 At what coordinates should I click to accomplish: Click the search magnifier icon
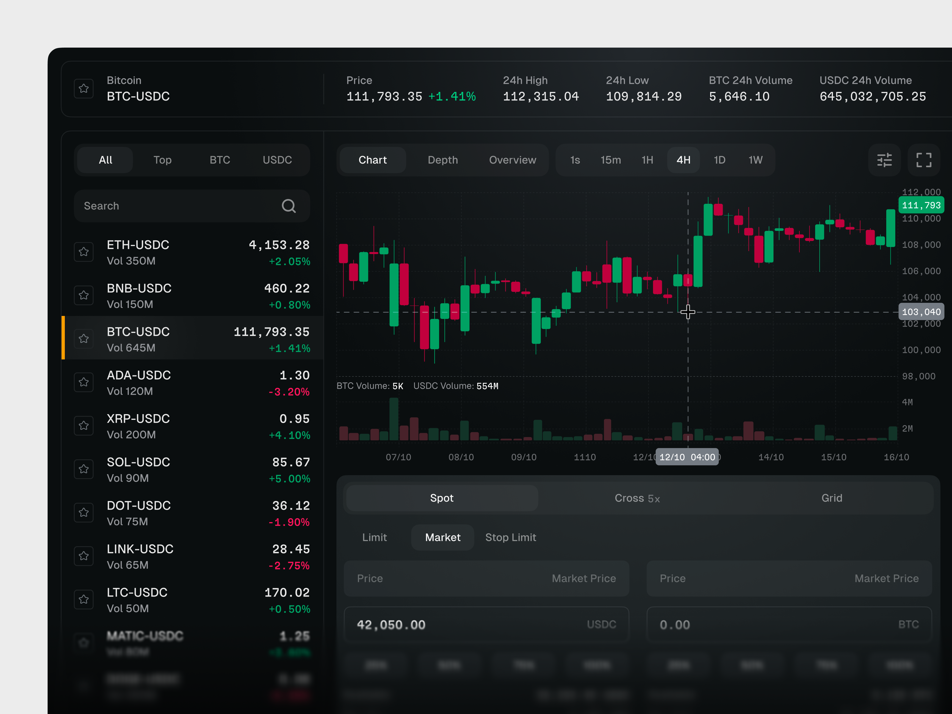click(x=289, y=206)
